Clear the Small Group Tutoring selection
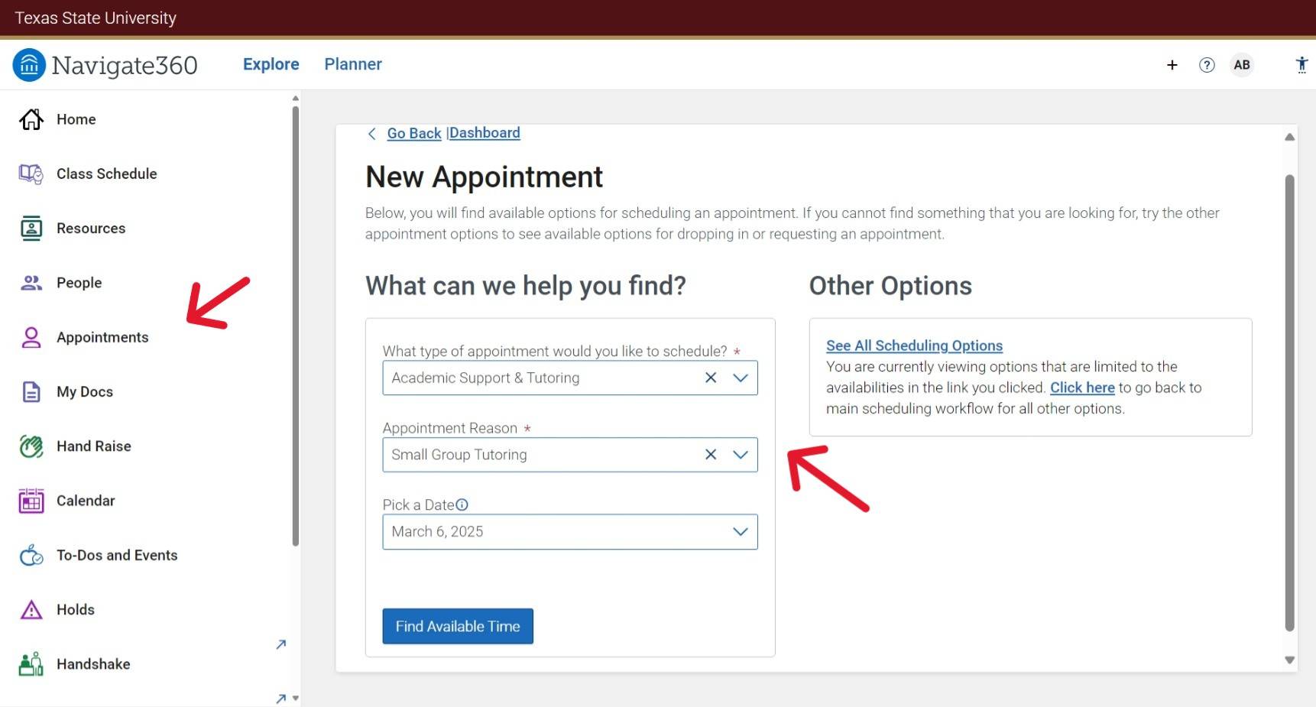 [x=711, y=455]
